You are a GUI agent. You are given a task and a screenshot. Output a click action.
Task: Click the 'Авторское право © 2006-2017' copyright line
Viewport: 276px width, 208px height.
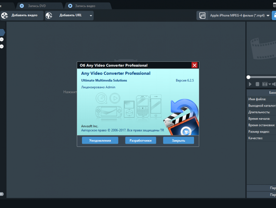pyautogui.click(x=122, y=130)
